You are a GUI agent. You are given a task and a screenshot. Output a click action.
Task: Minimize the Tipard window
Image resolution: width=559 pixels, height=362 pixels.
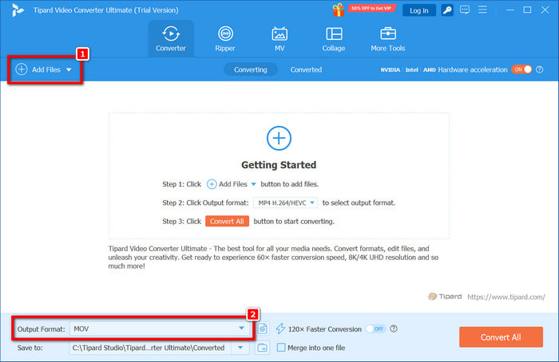(510, 10)
